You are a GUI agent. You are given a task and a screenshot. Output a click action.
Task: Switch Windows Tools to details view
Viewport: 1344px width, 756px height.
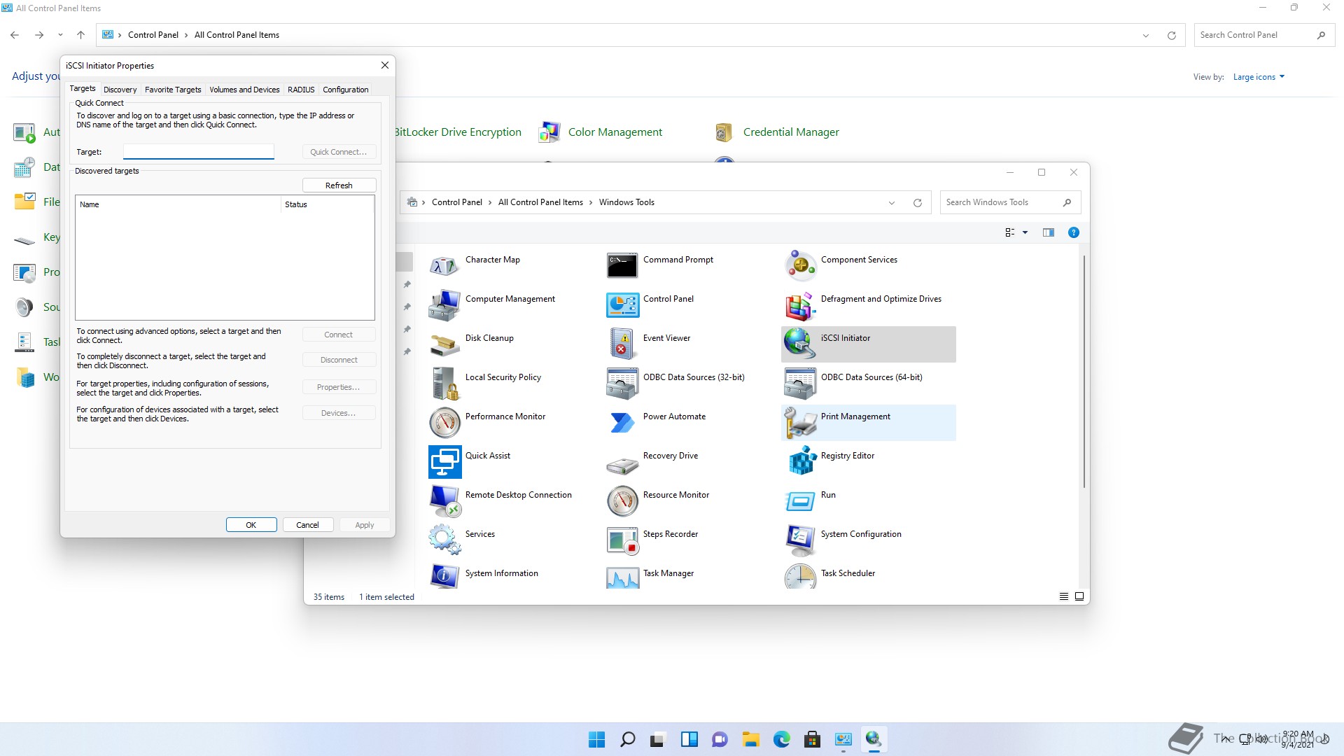point(1063,596)
